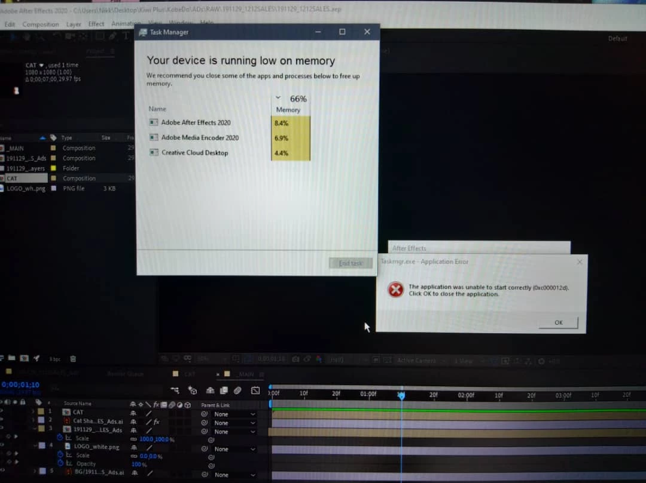The height and width of the screenshot is (483, 646).
Task: Click the red error icon in Taskmgr dialog
Action: point(395,290)
